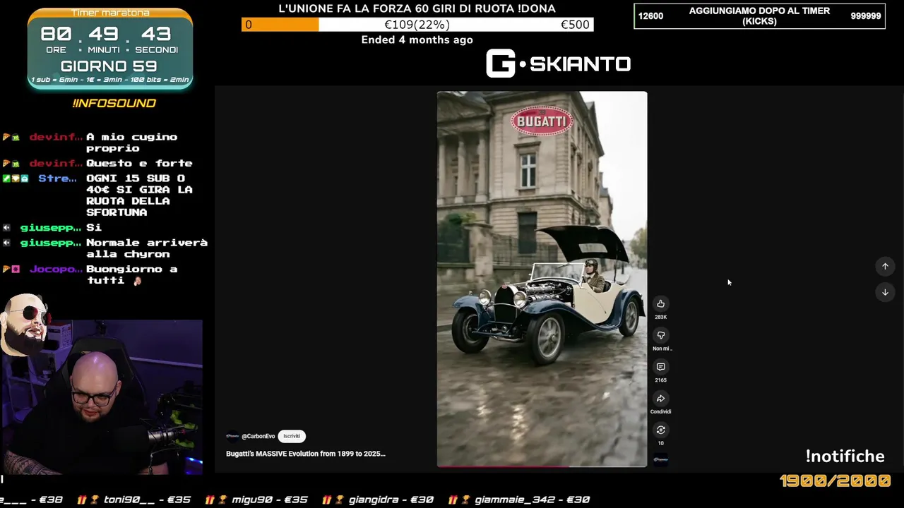Viewport: 904px width, 508px height.
Task: Go to previous short with up arrow
Action: tap(885, 266)
